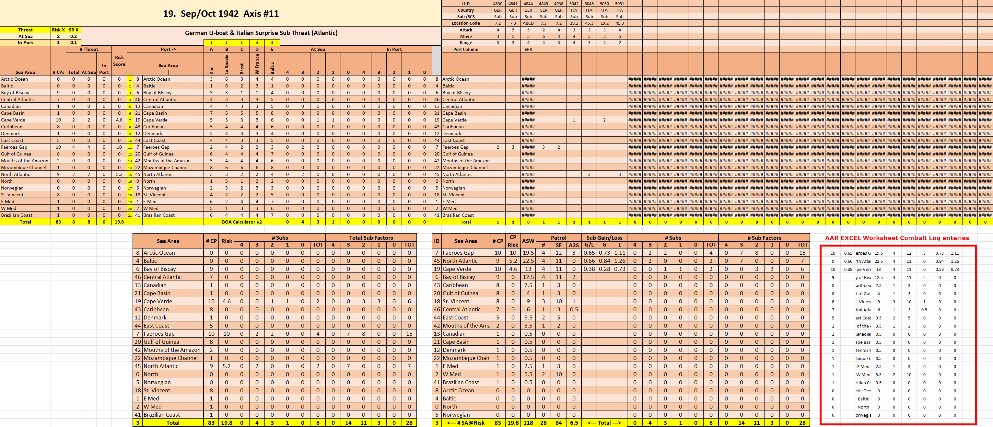
Task: Click "Baltic" inside the red combat log box
Action: 863,399
